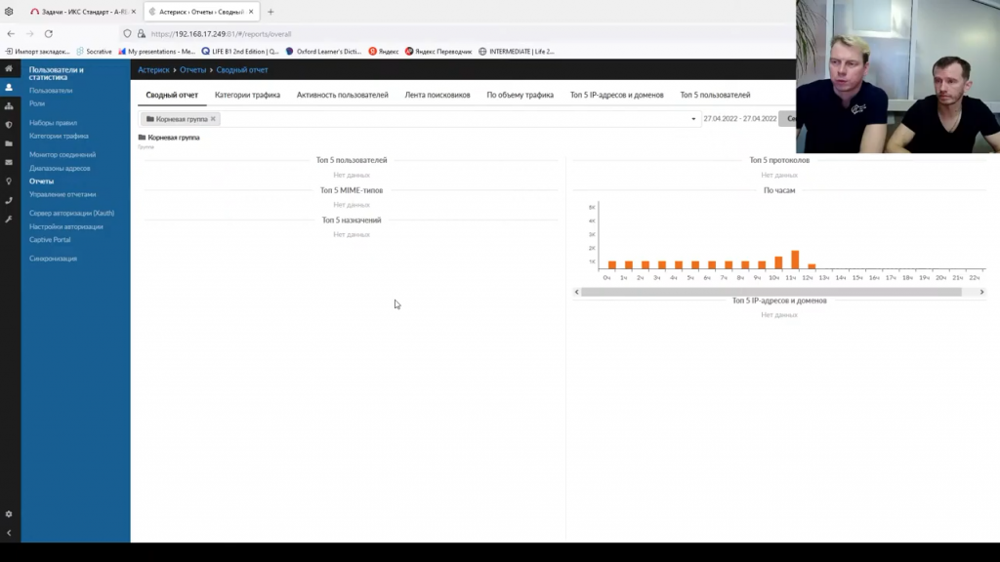Click inside the group filter field
Image resolution: width=1000 pixels, height=562 pixels.
[420, 119]
